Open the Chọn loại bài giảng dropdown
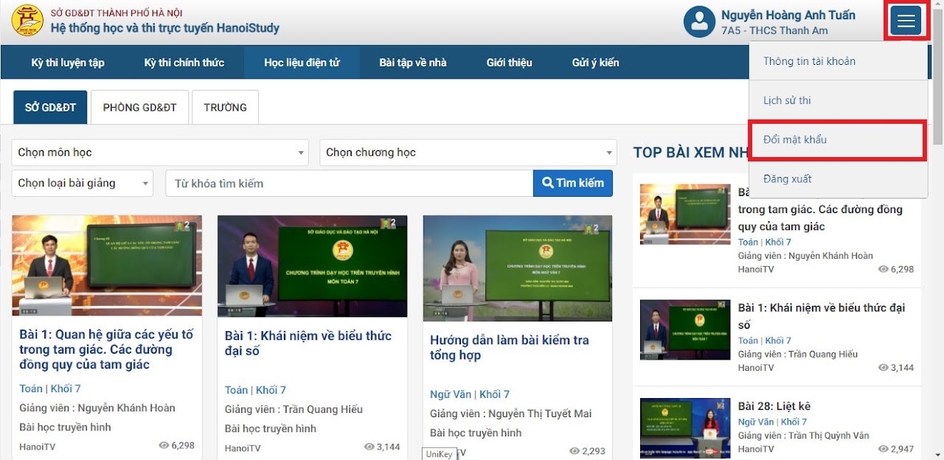Screen dimensions: 944x460 pyautogui.click(x=81, y=183)
